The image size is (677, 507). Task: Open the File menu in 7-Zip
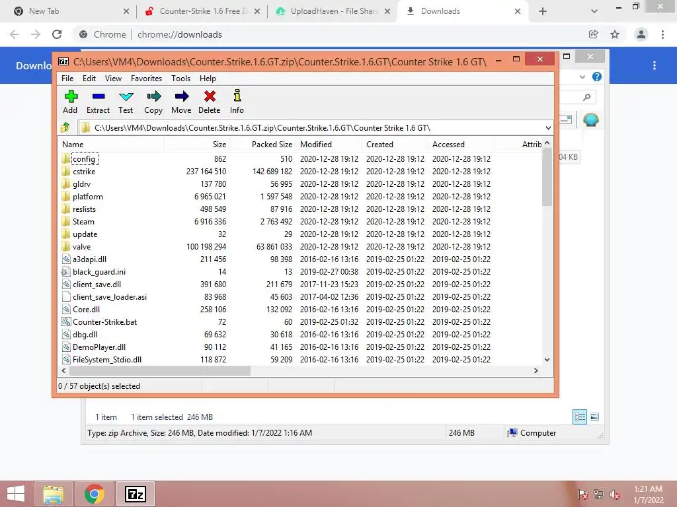click(x=67, y=79)
